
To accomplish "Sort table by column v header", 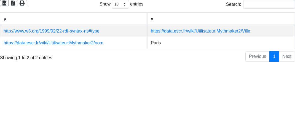I will [x=221, y=19].
